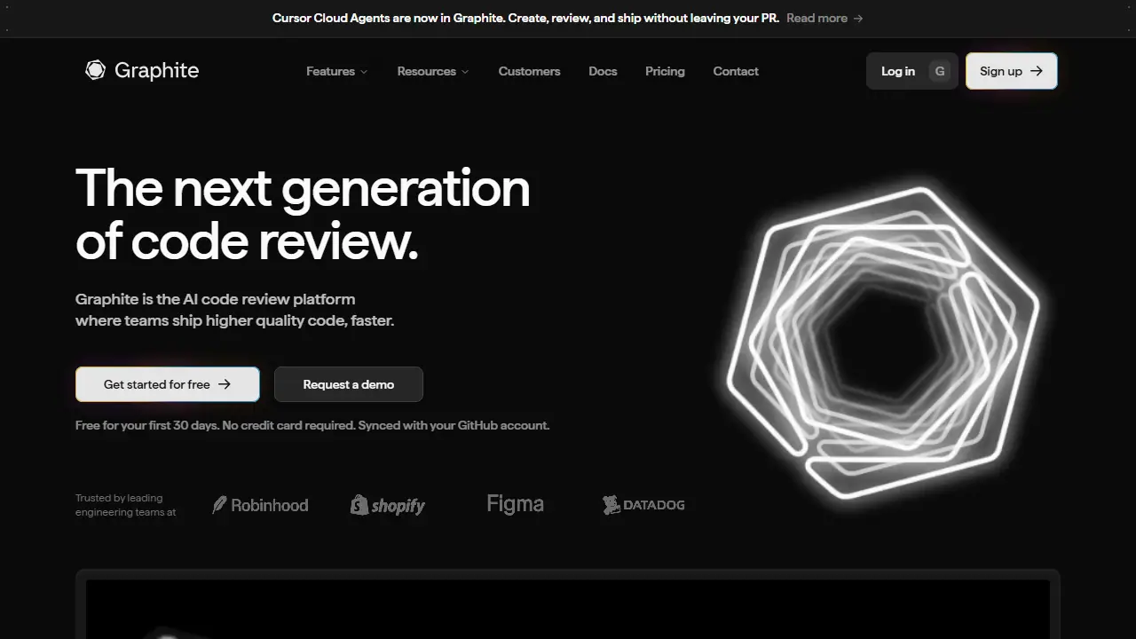Click the "Trusted by leading engineering teams at" text
This screenshot has width=1136, height=639.
(x=126, y=505)
